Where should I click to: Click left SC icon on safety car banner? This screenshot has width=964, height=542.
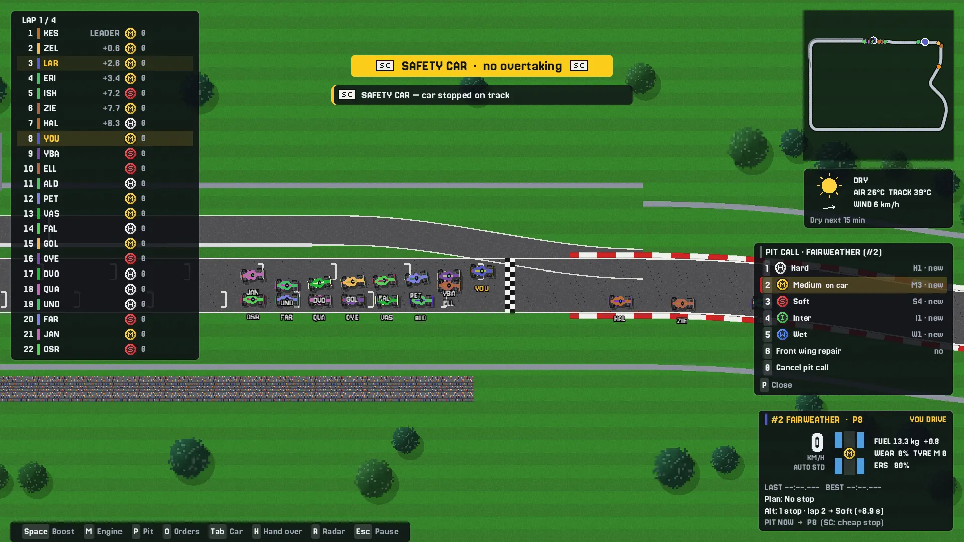[385, 66]
